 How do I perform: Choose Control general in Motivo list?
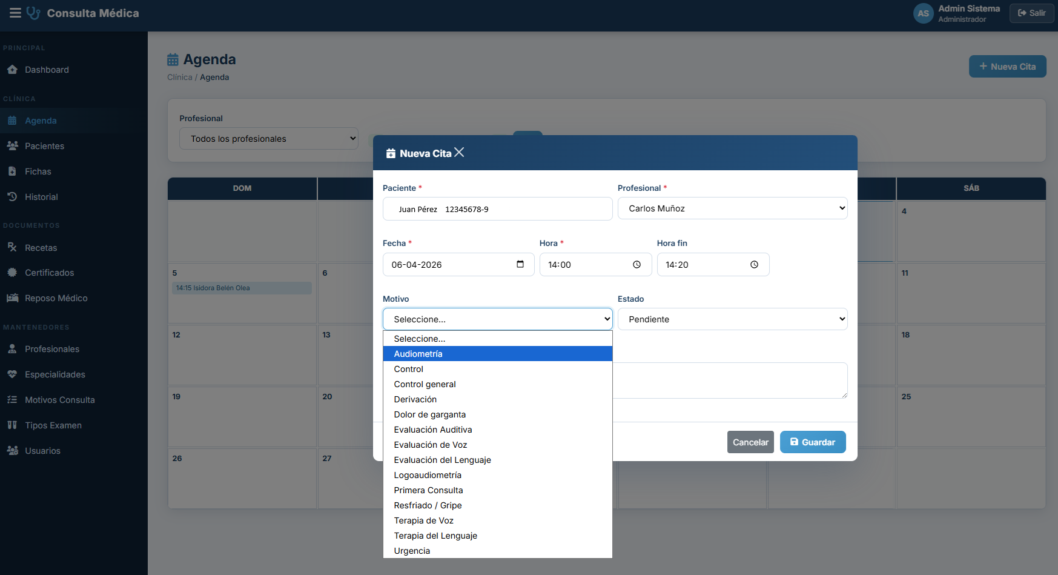[498, 384]
